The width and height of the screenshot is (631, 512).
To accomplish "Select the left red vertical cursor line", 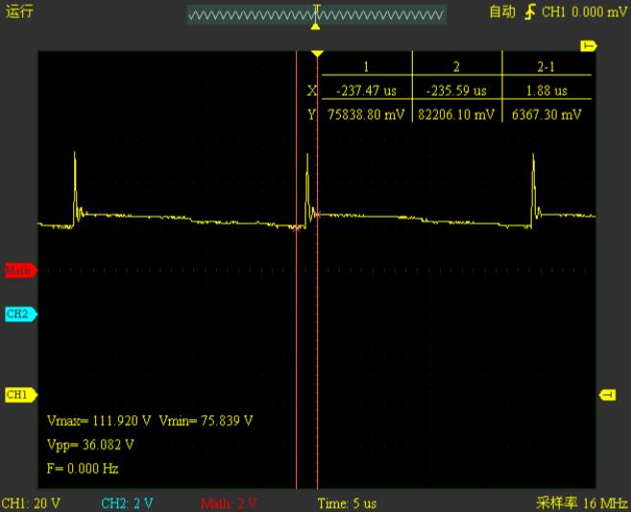I will tap(296, 288).
